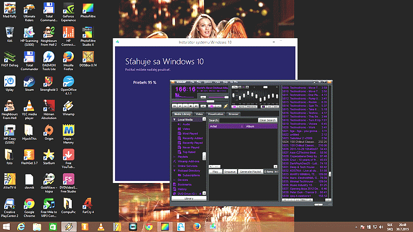Open Internet Explorer from taskbar
413x232 pixels.
[21, 227]
